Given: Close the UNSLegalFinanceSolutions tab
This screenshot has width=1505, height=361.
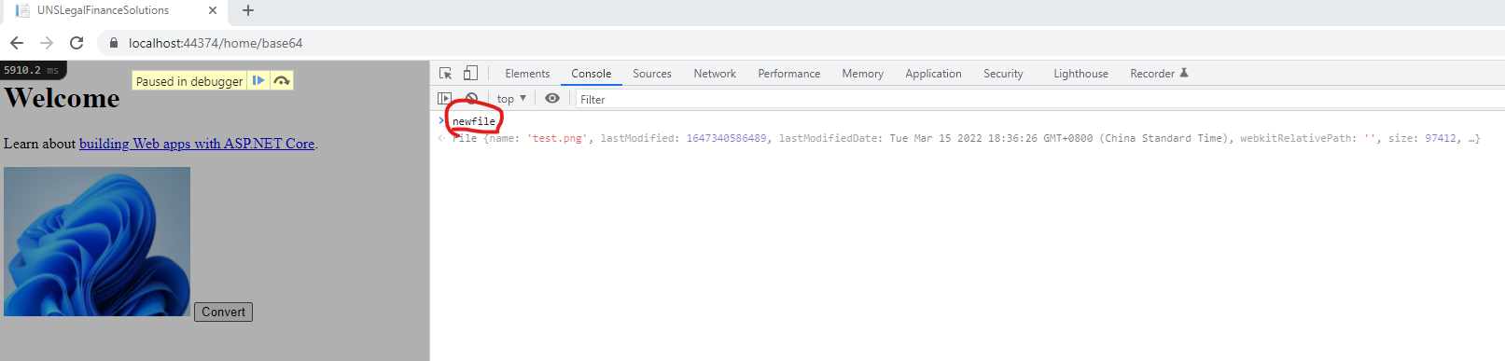Looking at the screenshot, I should [213, 10].
